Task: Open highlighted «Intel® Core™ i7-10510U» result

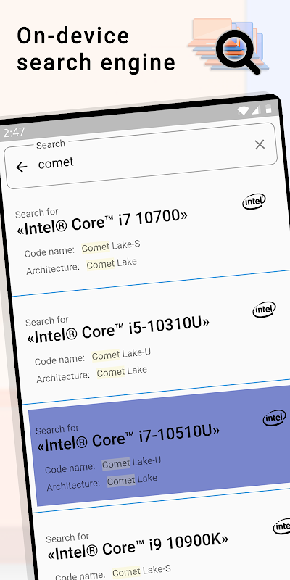Action: pyautogui.click(x=129, y=437)
